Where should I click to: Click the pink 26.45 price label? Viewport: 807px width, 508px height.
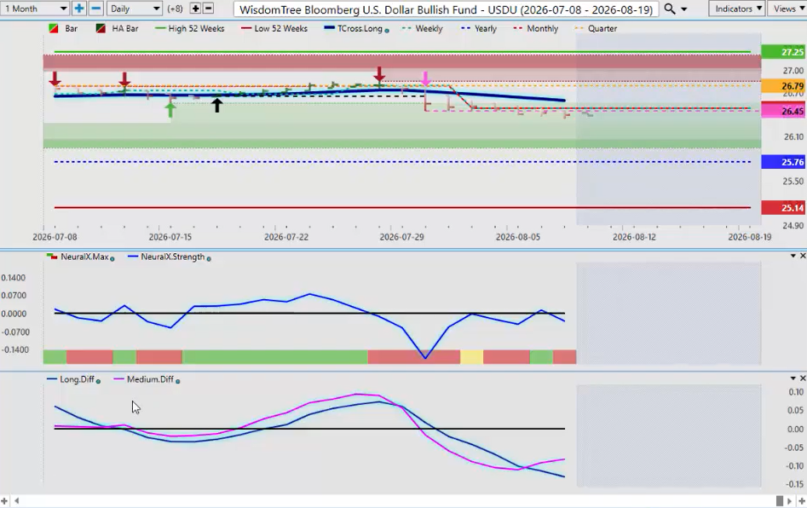tap(784, 111)
